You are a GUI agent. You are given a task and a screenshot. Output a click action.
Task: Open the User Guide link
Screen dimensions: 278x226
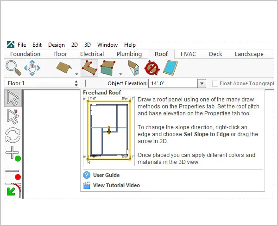pyautogui.click(x=106, y=175)
